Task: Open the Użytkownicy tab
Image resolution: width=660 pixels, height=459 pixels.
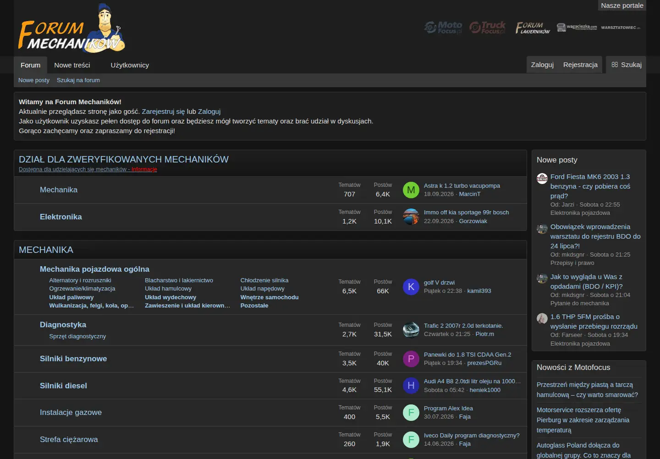Action: [x=130, y=65]
